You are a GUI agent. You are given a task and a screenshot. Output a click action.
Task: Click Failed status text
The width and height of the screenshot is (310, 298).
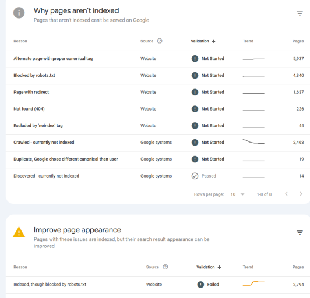point(213,285)
